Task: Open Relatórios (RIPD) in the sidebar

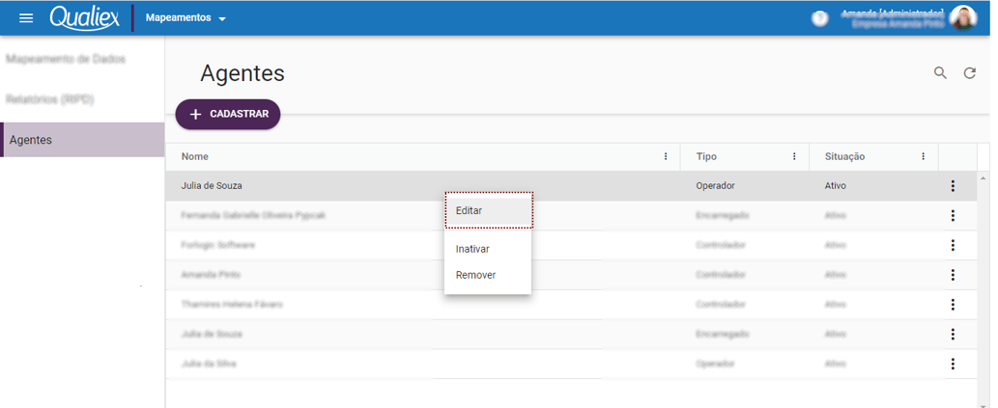Action: click(49, 99)
